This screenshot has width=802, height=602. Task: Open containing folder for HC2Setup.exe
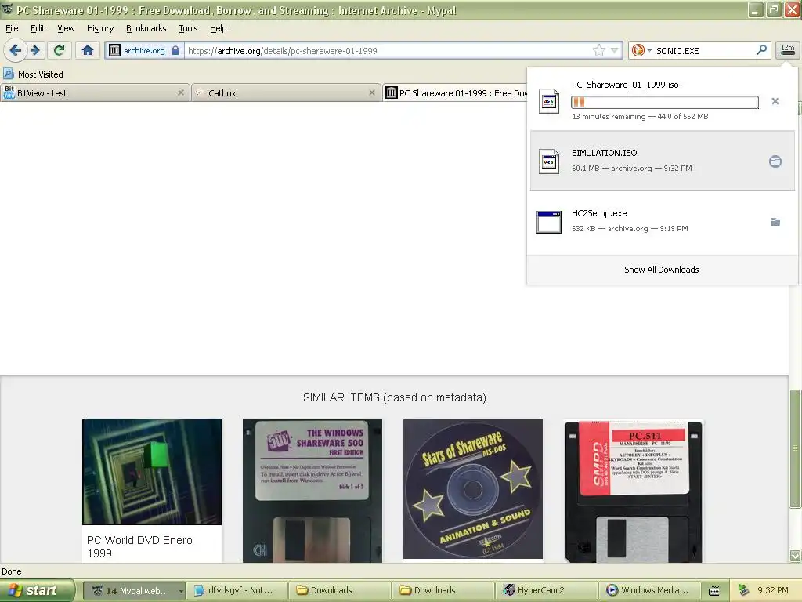[775, 222]
